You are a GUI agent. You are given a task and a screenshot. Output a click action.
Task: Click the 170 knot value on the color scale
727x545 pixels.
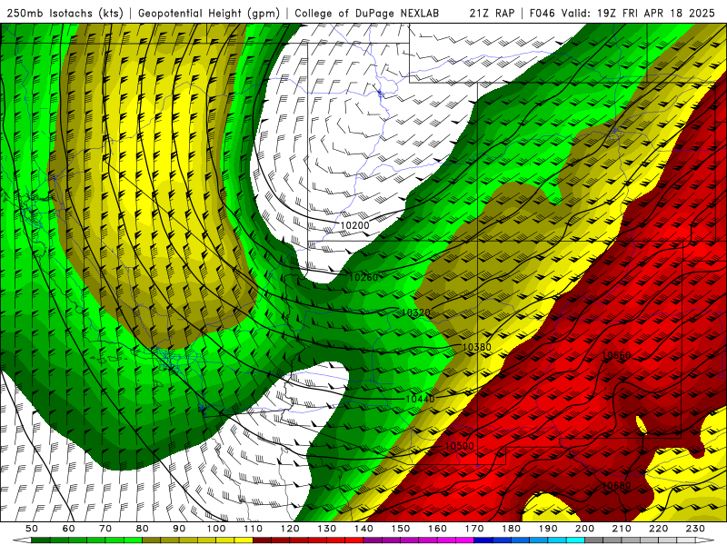(x=474, y=529)
